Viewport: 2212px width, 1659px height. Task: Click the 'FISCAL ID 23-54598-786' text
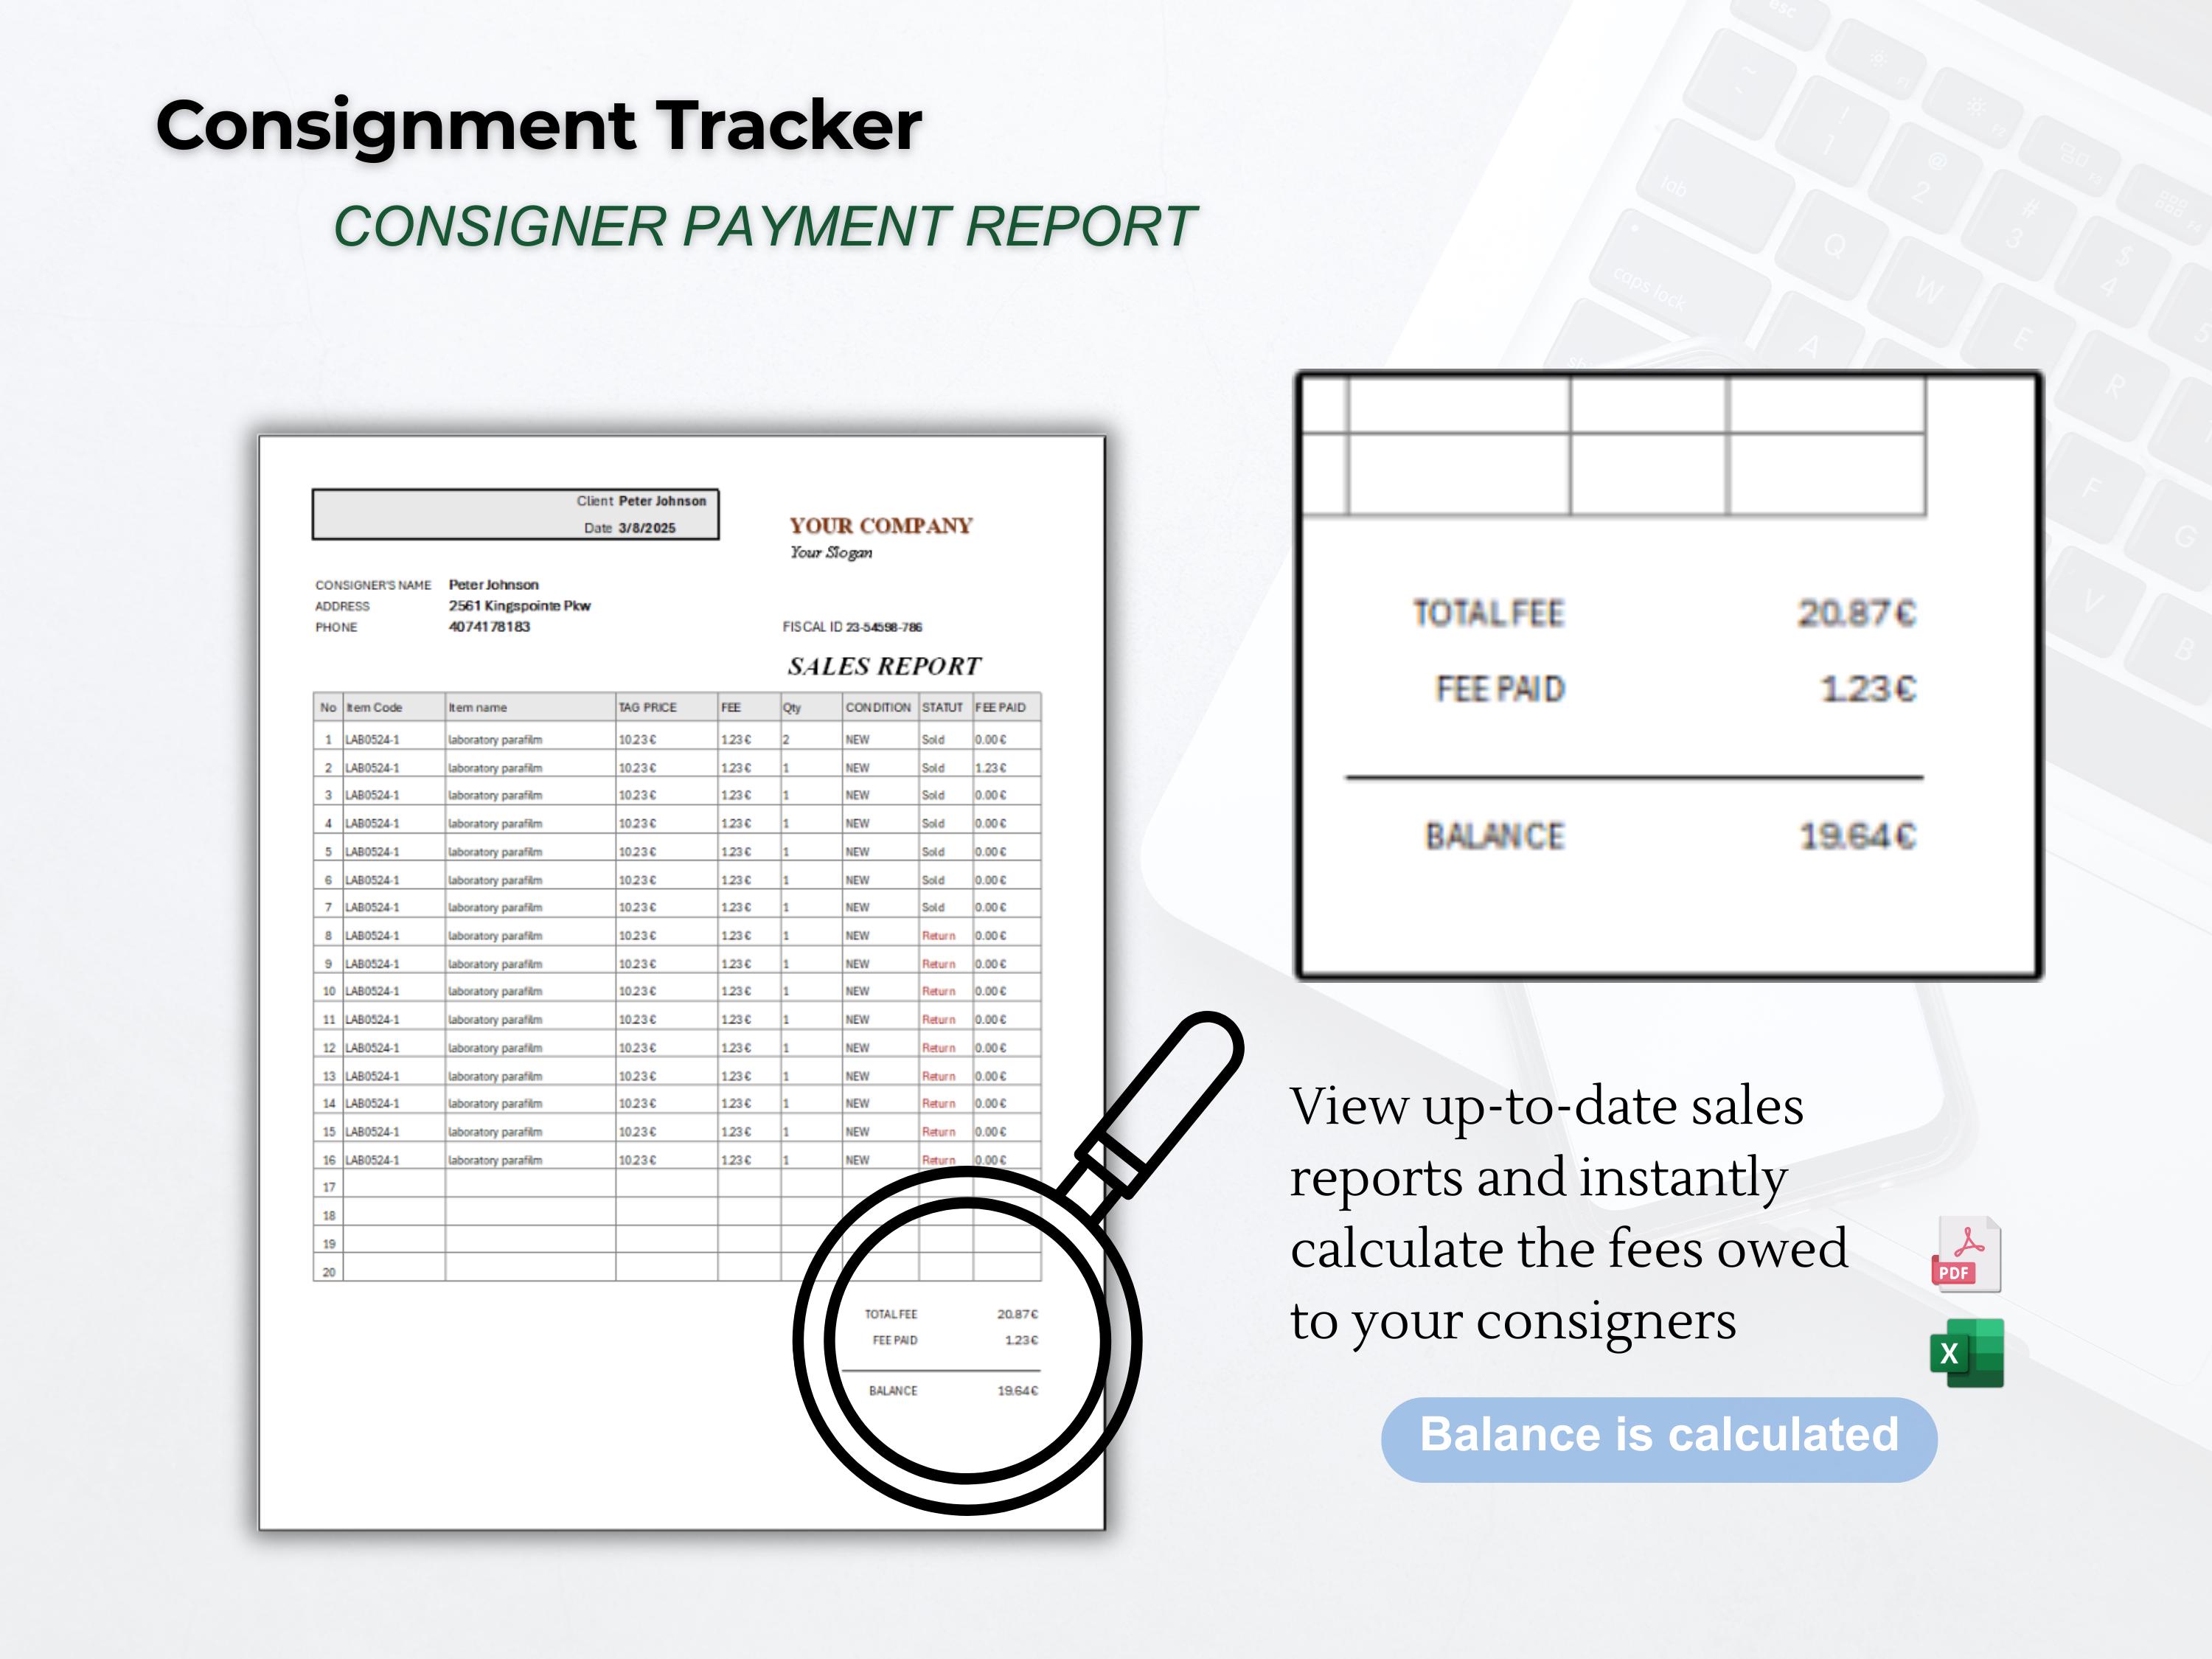(852, 627)
